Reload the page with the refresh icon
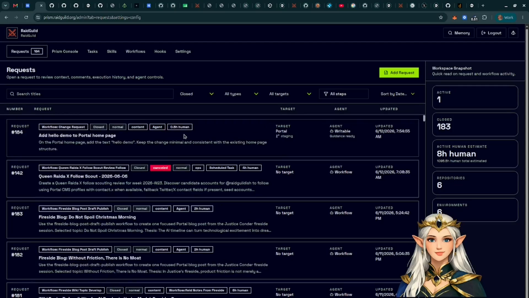Screen dimensions: 529x298 pos(26,17)
